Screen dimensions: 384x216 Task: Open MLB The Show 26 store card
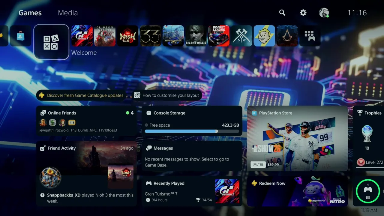pos(297,138)
